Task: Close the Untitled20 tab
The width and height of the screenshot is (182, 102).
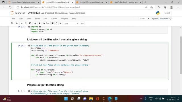Action: [106, 2]
